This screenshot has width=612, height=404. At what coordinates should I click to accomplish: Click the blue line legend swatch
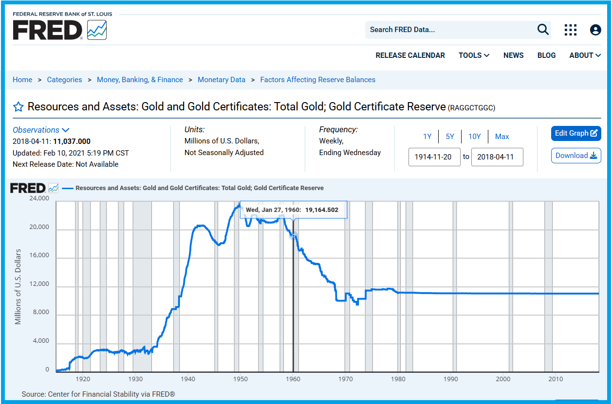pos(68,188)
